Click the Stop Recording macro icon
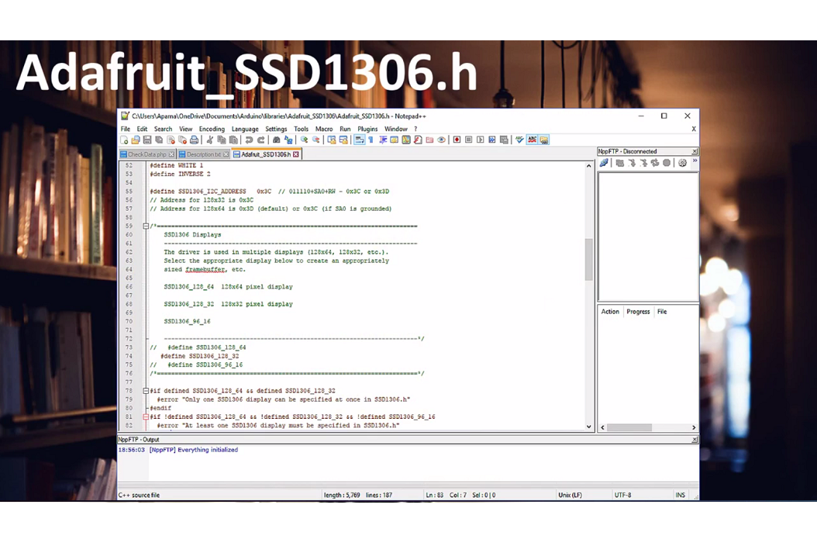 (x=468, y=140)
